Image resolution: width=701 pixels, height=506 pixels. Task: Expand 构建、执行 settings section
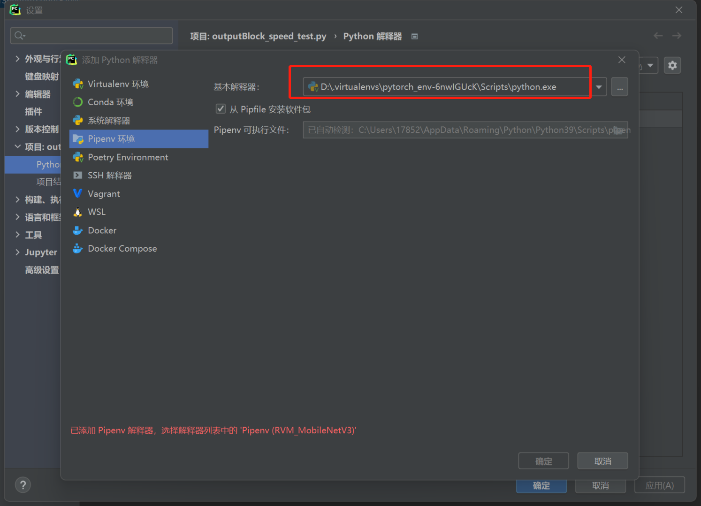click(17, 199)
